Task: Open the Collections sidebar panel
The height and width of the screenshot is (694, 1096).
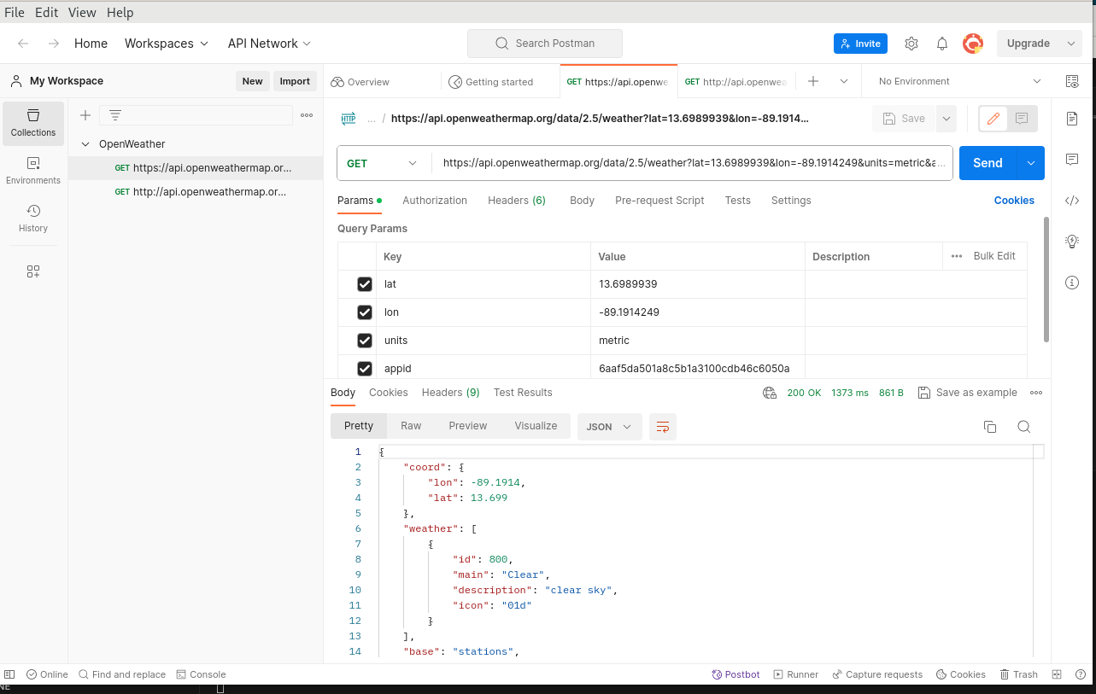Action: [33, 123]
